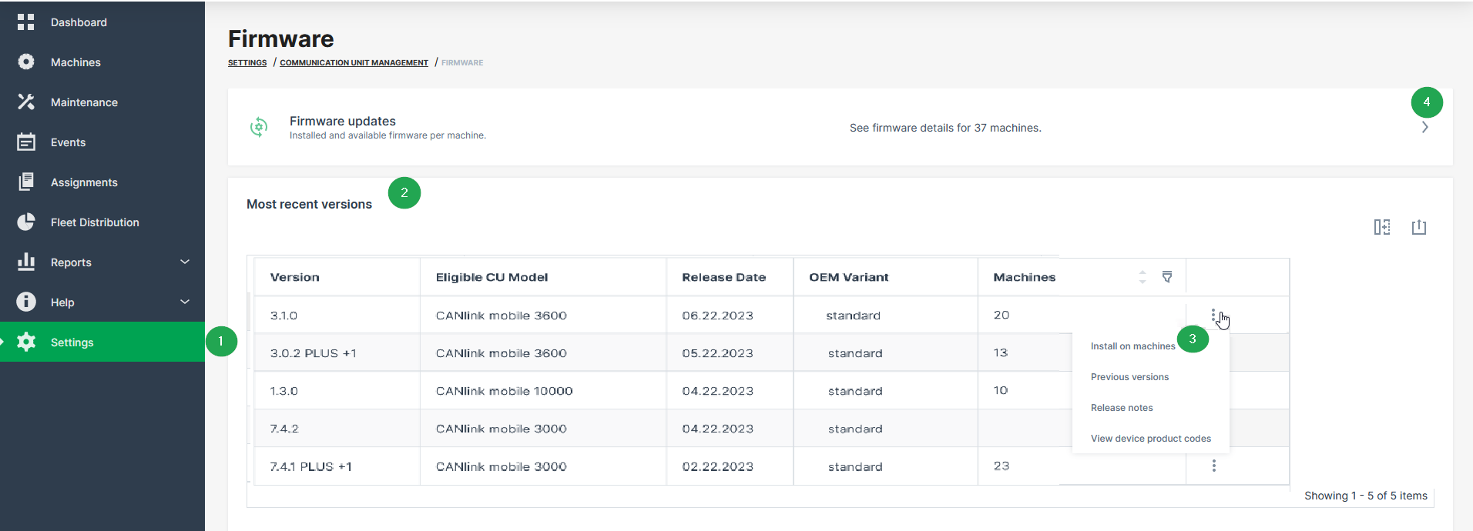Open Fleet Distribution pie chart icon
The height and width of the screenshot is (531, 1473).
point(26,222)
